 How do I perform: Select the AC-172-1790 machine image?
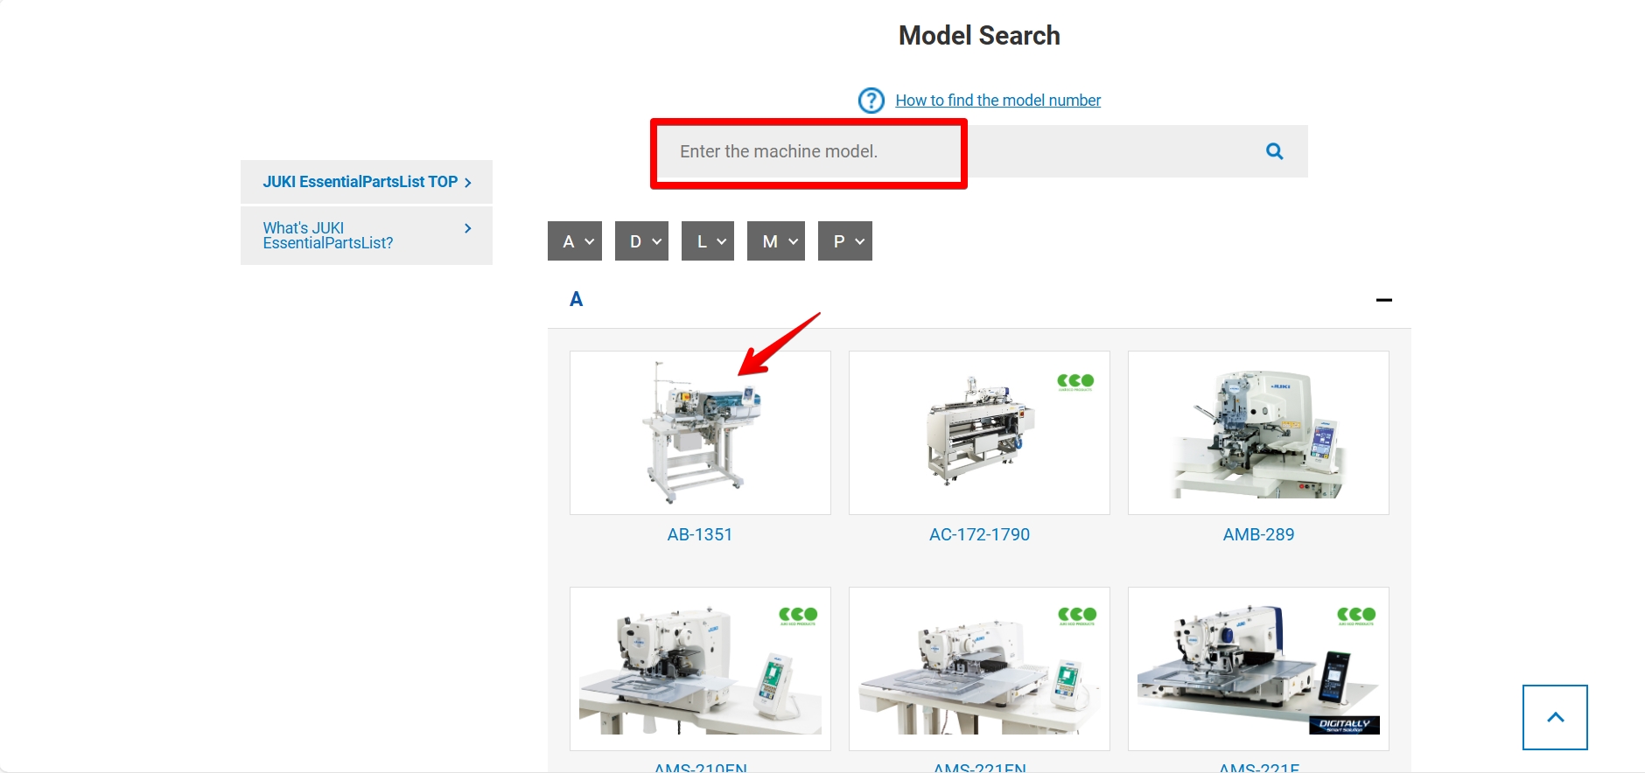point(978,433)
